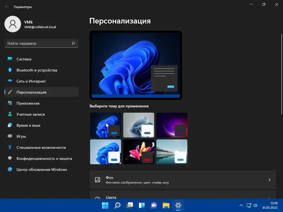Screen dimensions: 283x212
Task: Open Центр обновления Windows
Action: 41,169
